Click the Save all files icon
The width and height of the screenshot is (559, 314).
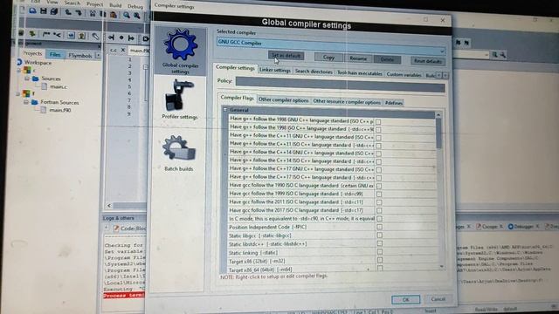pos(54,11)
